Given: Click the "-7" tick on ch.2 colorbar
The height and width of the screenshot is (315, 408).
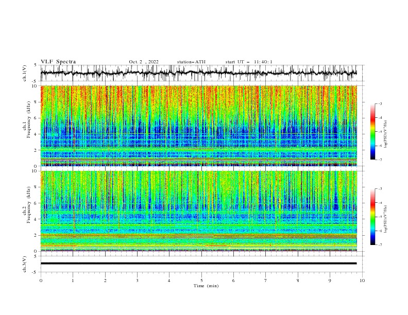Looking at the screenshot, I should click(380, 245).
